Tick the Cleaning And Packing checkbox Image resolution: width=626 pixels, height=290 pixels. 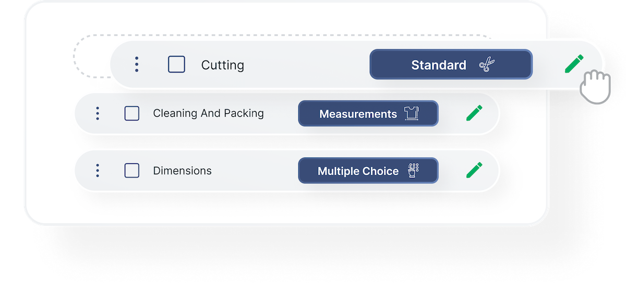tap(132, 114)
